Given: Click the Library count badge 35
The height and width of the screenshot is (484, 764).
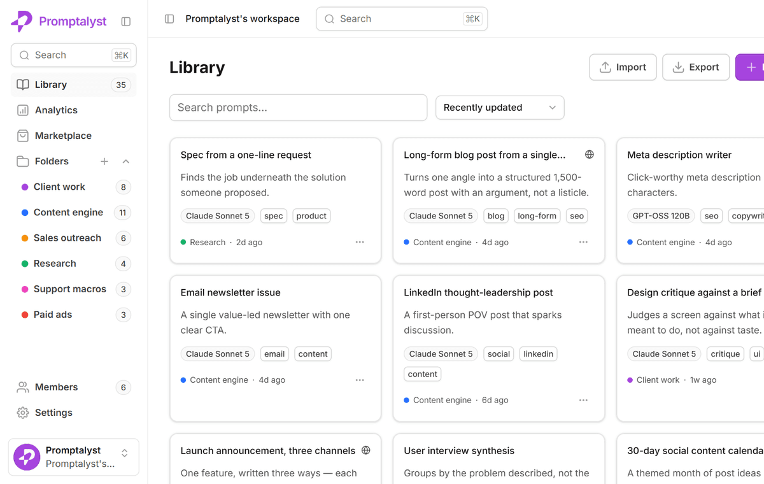Looking at the screenshot, I should (x=121, y=85).
